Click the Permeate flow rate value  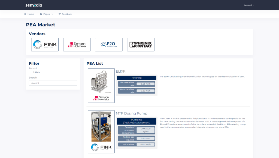point(145,84)
